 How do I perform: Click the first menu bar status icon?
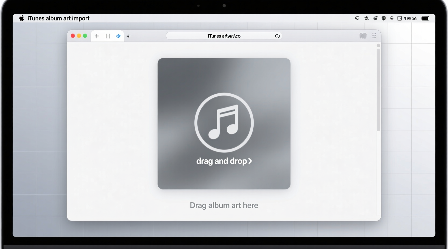click(357, 18)
